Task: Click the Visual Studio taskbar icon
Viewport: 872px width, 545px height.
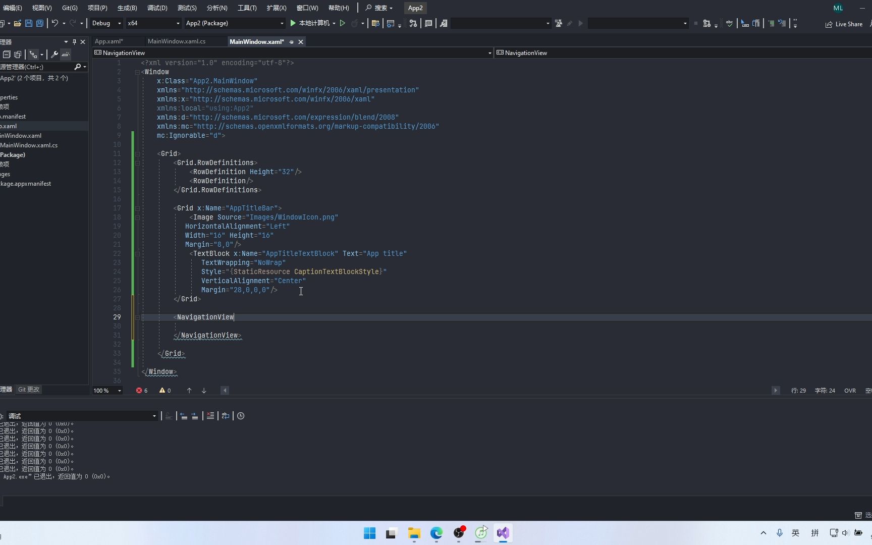Action: tap(503, 533)
